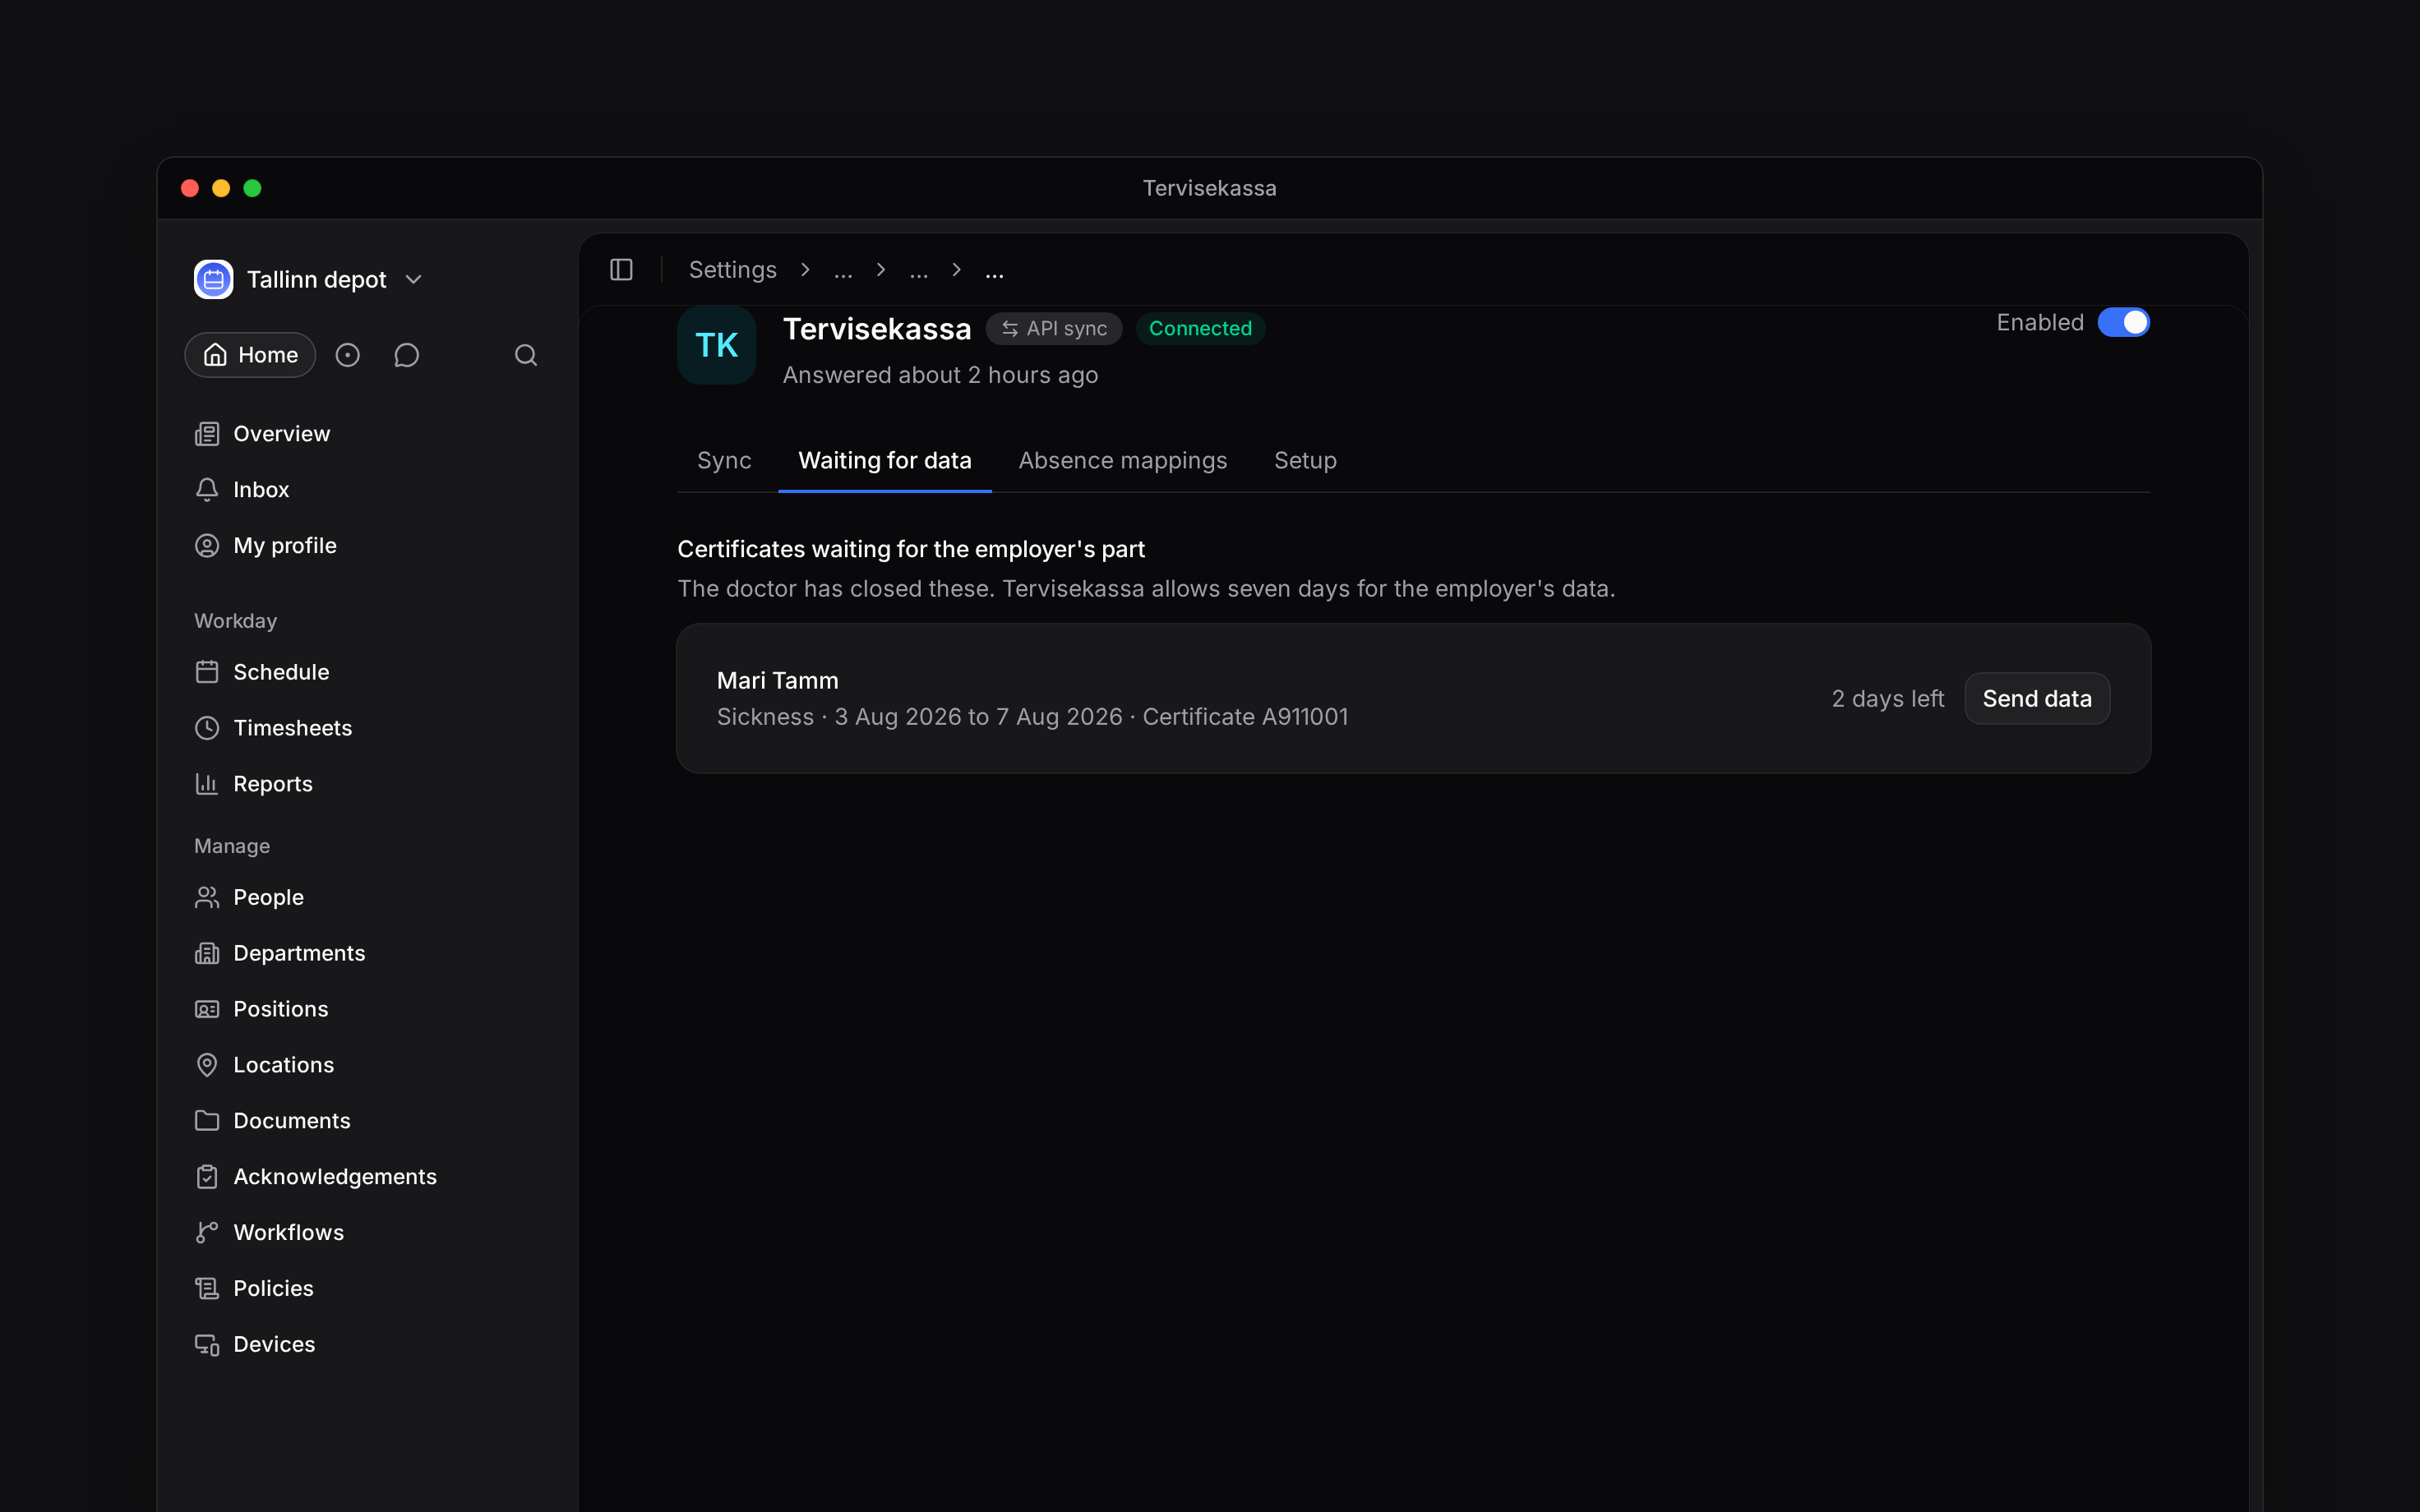Open the Policies scroll icon
Viewport: 2420px width, 1512px height.
207,1289
